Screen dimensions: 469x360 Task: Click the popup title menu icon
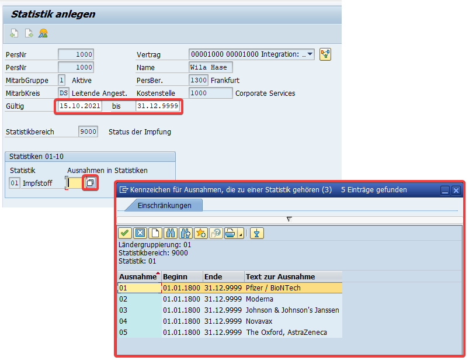point(124,190)
